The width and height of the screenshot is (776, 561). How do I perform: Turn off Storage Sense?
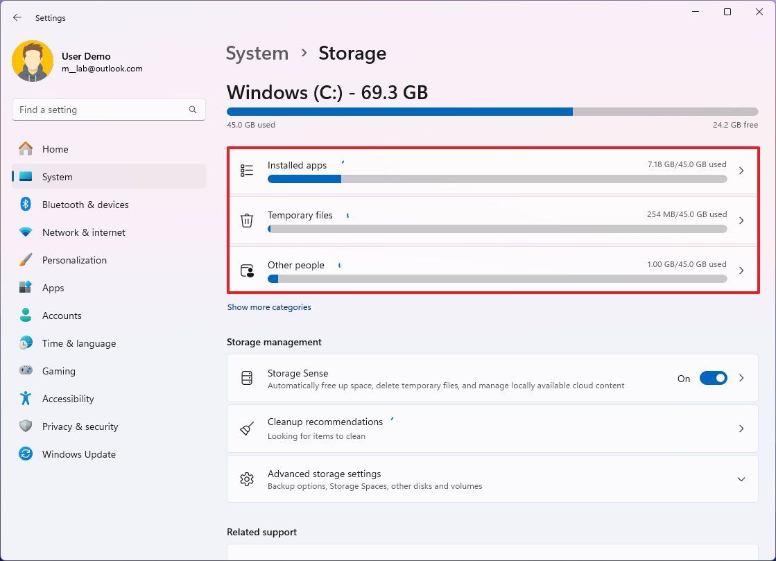click(x=714, y=378)
